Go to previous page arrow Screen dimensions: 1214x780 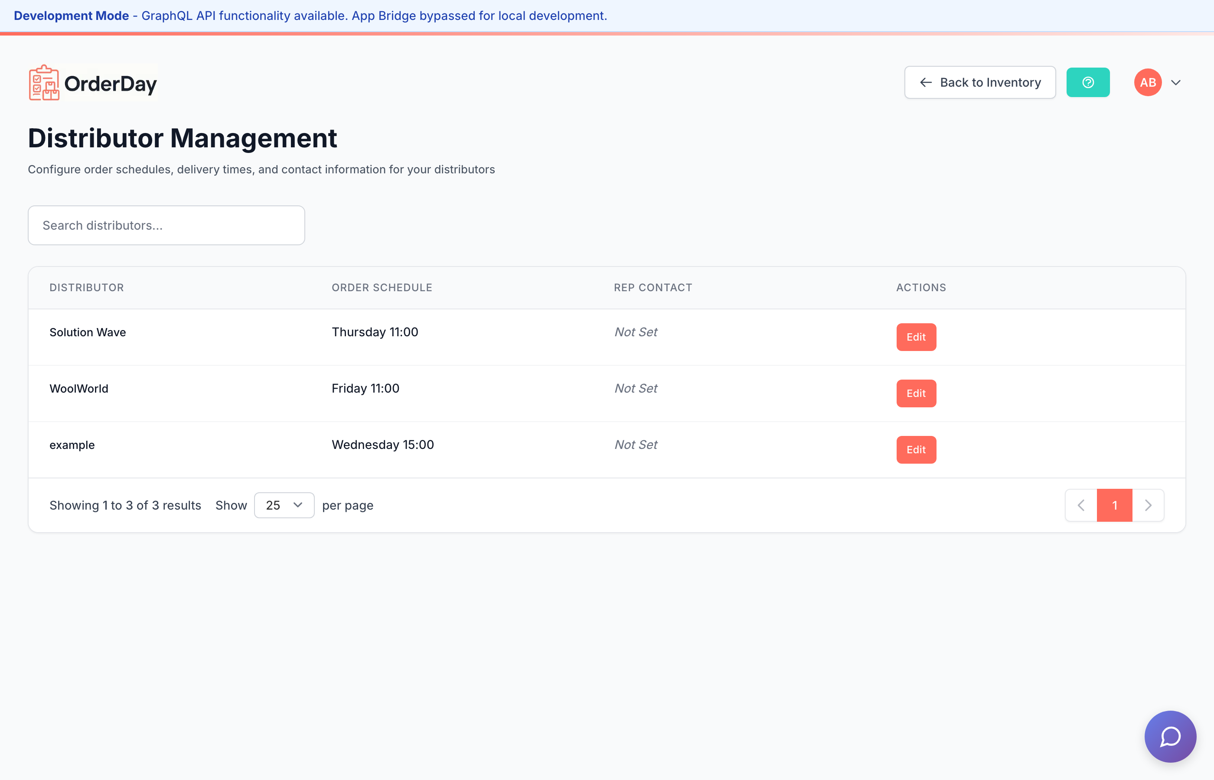(x=1081, y=505)
